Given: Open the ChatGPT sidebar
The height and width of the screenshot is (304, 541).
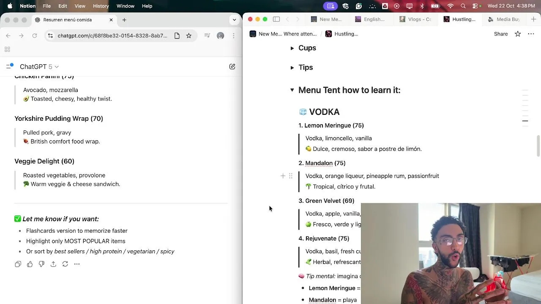Looking at the screenshot, I should pos(9,66).
